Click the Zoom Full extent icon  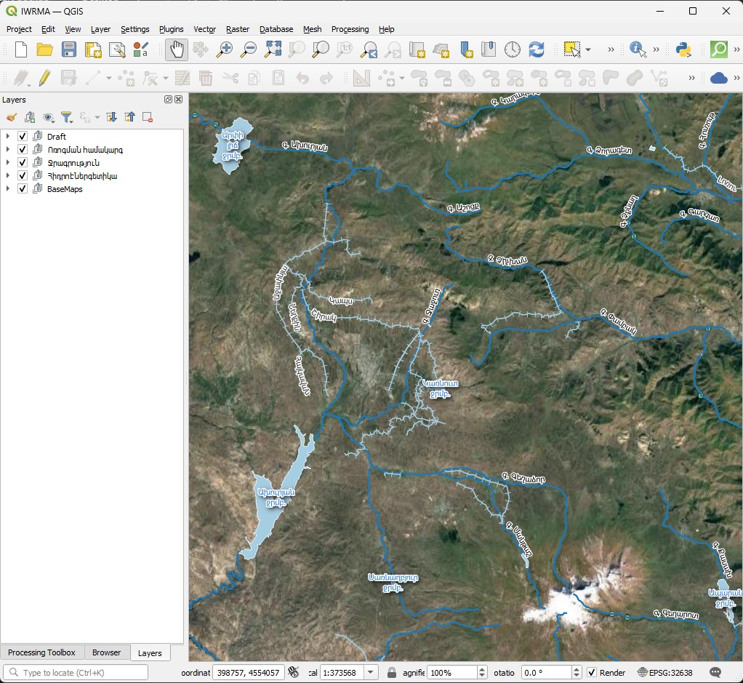273,49
